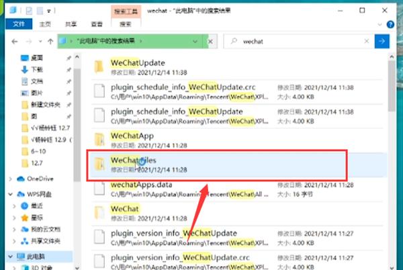Open recent locations dropdown arrow
Image resolution: width=403 pixels, height=270 pixels.
[x=40, y=42]
